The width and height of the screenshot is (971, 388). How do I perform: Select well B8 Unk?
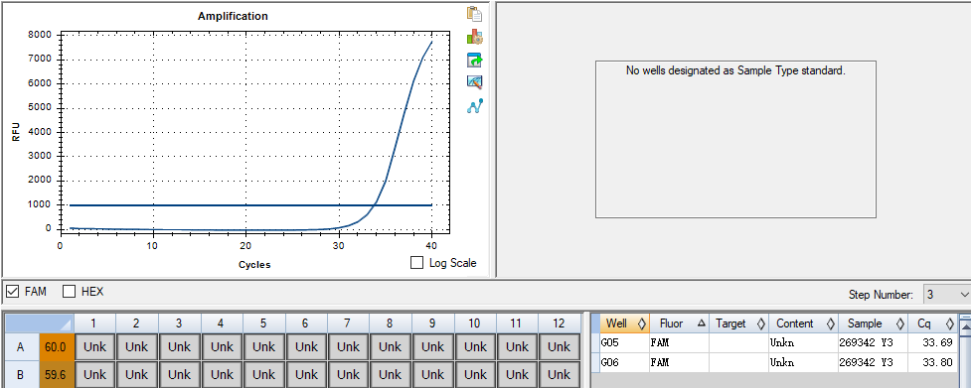[x=391, y=374]
